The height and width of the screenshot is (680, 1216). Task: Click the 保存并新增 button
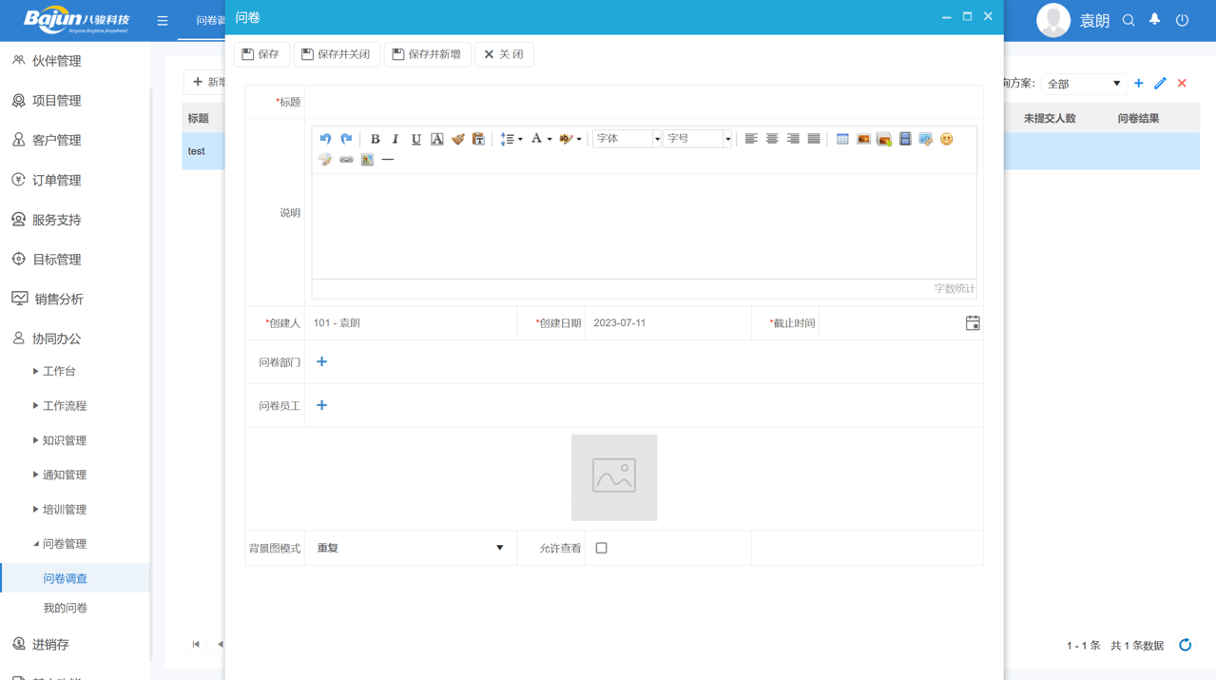point(427,54)
